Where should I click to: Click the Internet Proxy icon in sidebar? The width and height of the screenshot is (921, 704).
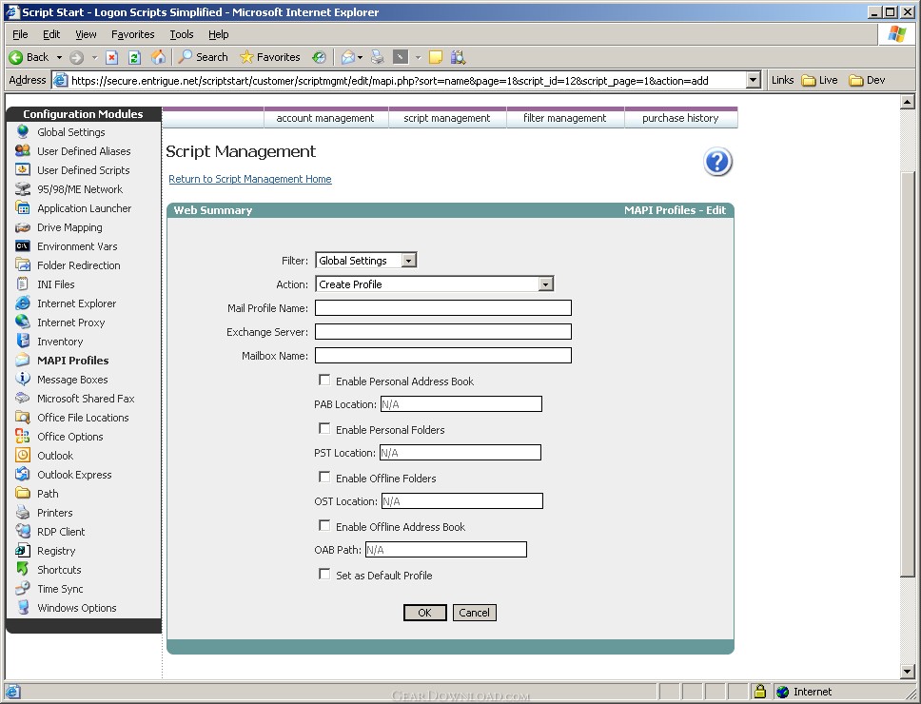pos(22,322)
